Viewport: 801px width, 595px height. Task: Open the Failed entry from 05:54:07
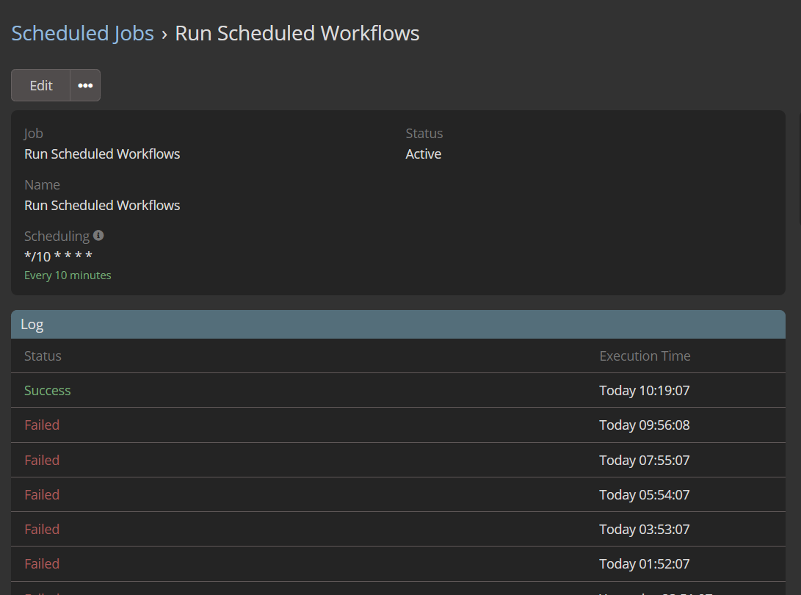pyautogui.click(x=42, y=495)
